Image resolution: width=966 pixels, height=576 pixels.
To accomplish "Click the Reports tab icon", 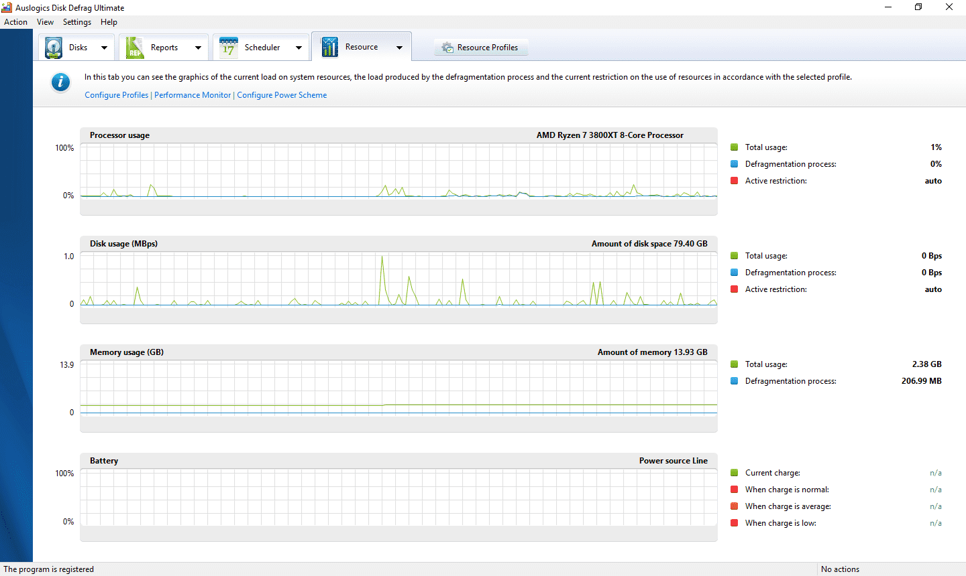I will (134, 48).
